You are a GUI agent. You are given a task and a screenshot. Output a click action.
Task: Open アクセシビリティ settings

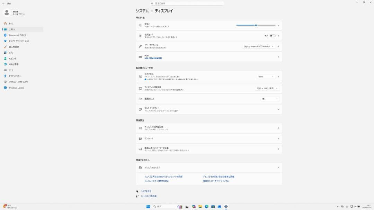click(x=15, y=76)
